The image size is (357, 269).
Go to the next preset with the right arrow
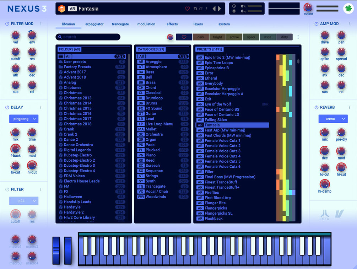pos(220,9)
